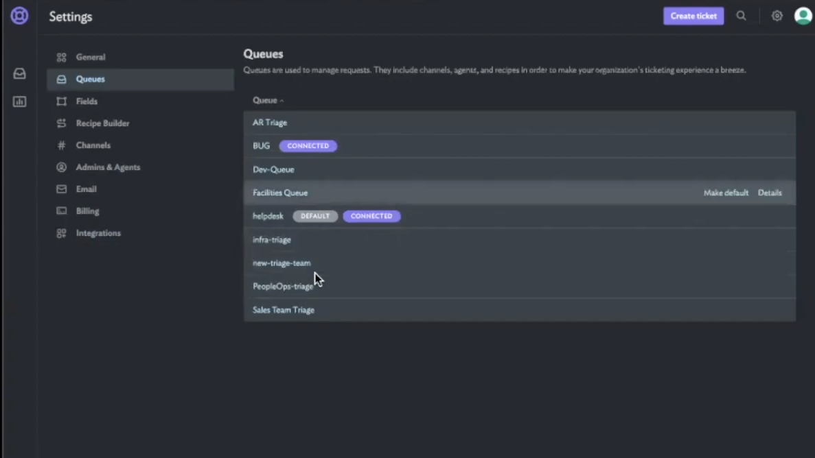The height and width of the screenshot is (458, 815).
Task: Make Facilities Queue the default
Action: [x=726, y=193]
